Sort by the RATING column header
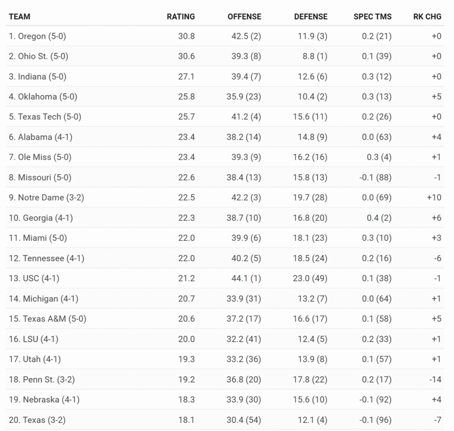Viewport: 454px width, 431px height. 180,17
